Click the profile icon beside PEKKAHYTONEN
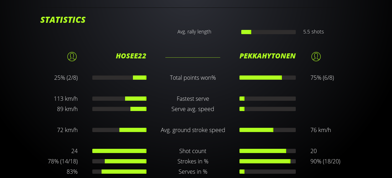Viewport: 392px width, 178px height. (316, 56)
